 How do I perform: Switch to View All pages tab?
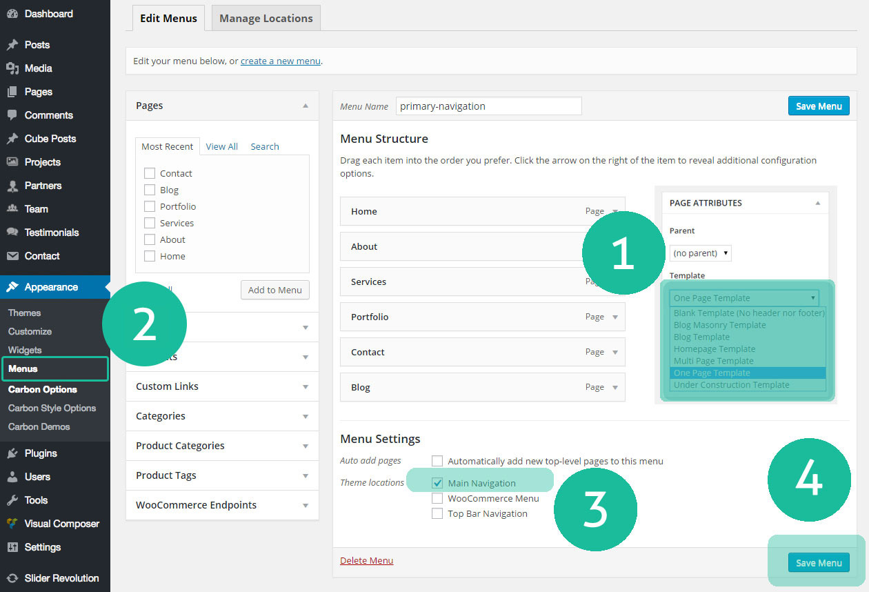coord(221,146)
